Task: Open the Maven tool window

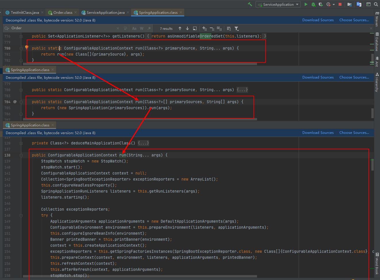Action: point(377,19)
